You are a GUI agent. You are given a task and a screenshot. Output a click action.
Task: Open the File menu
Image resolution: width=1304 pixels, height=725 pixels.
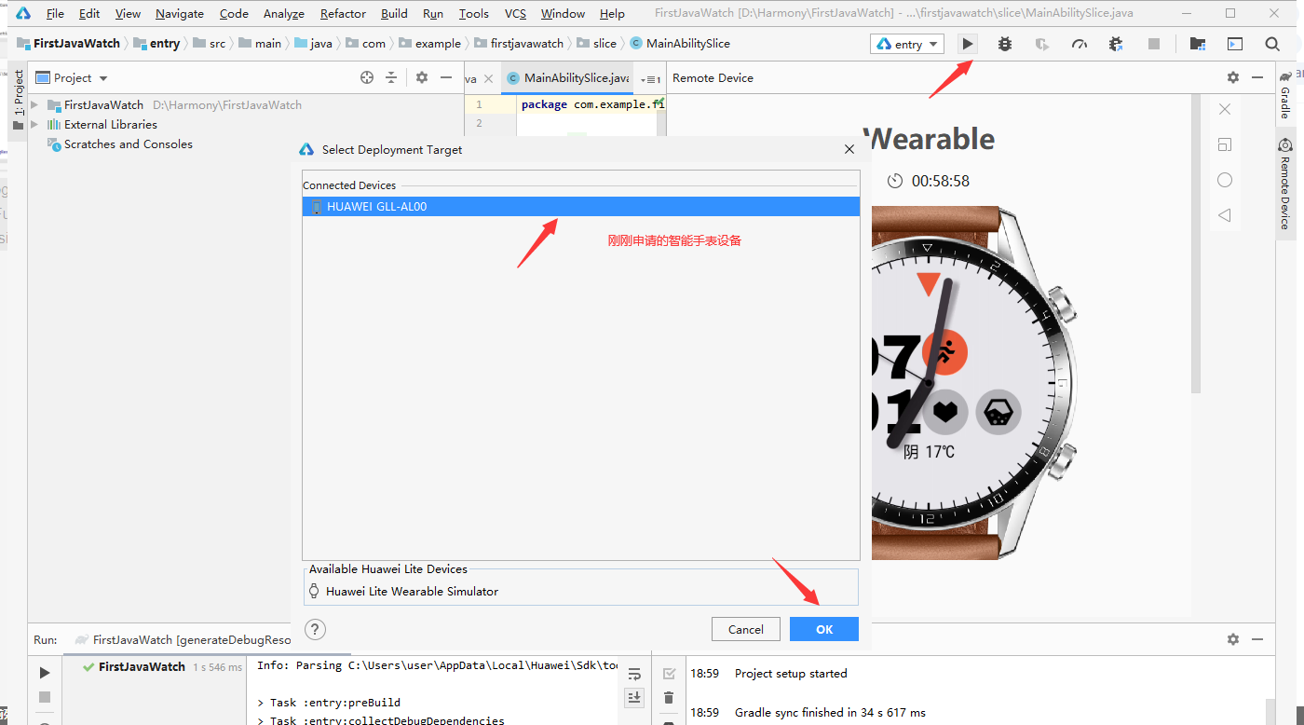click(55, 14)
